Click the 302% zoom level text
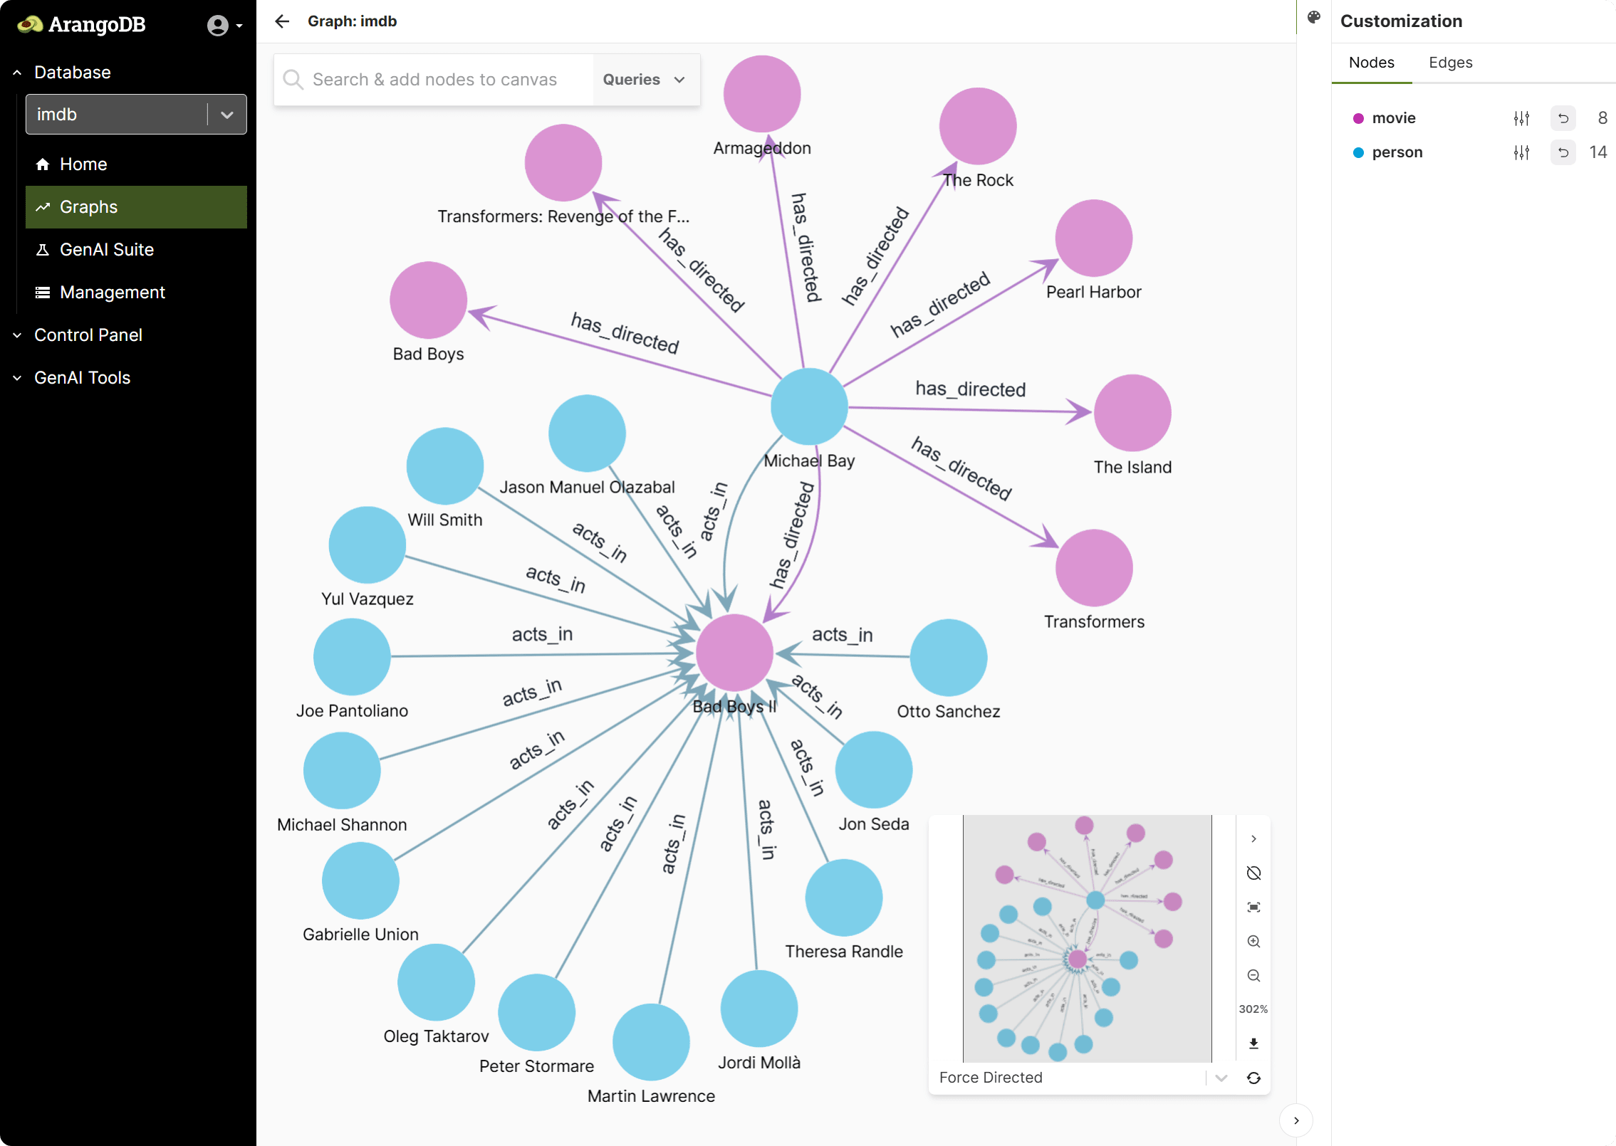The width and height of the screenshot is (1616, 1146). (1253, 1009)
